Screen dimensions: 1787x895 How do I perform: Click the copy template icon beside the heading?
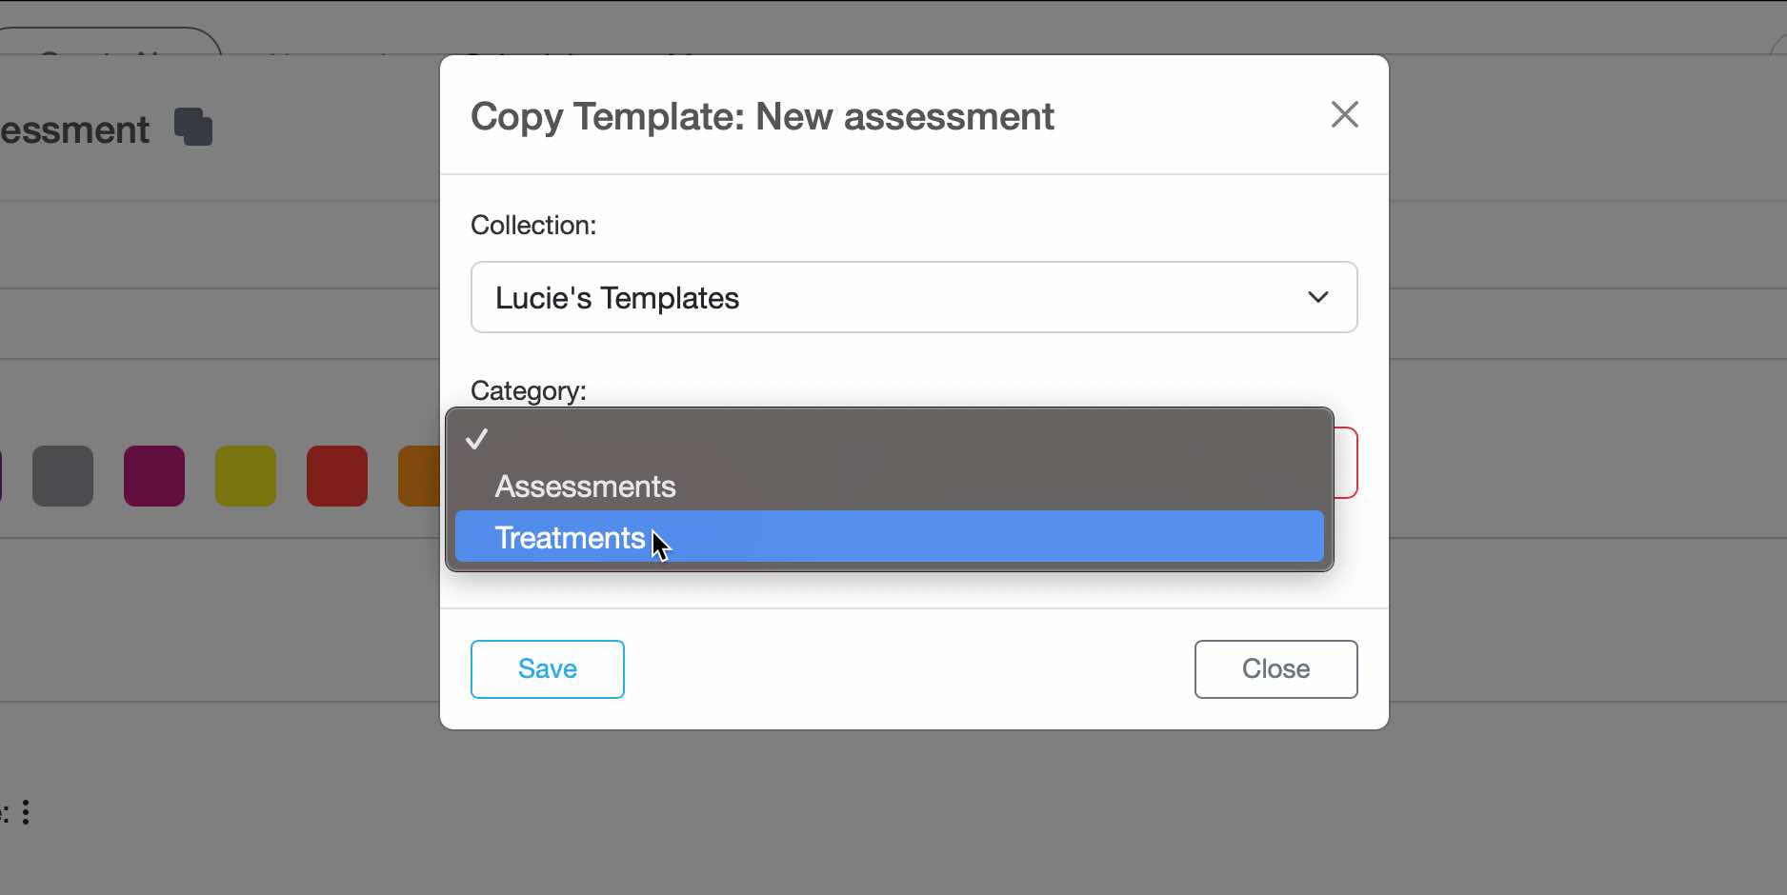tap(193, 127)
